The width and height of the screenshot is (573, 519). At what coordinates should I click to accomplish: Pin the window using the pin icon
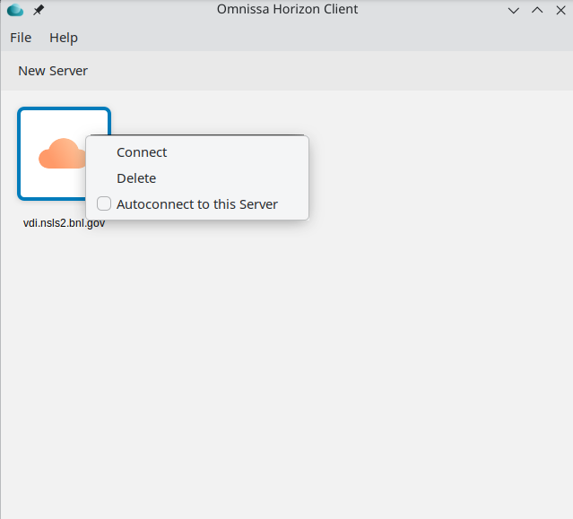click(39, 10)
